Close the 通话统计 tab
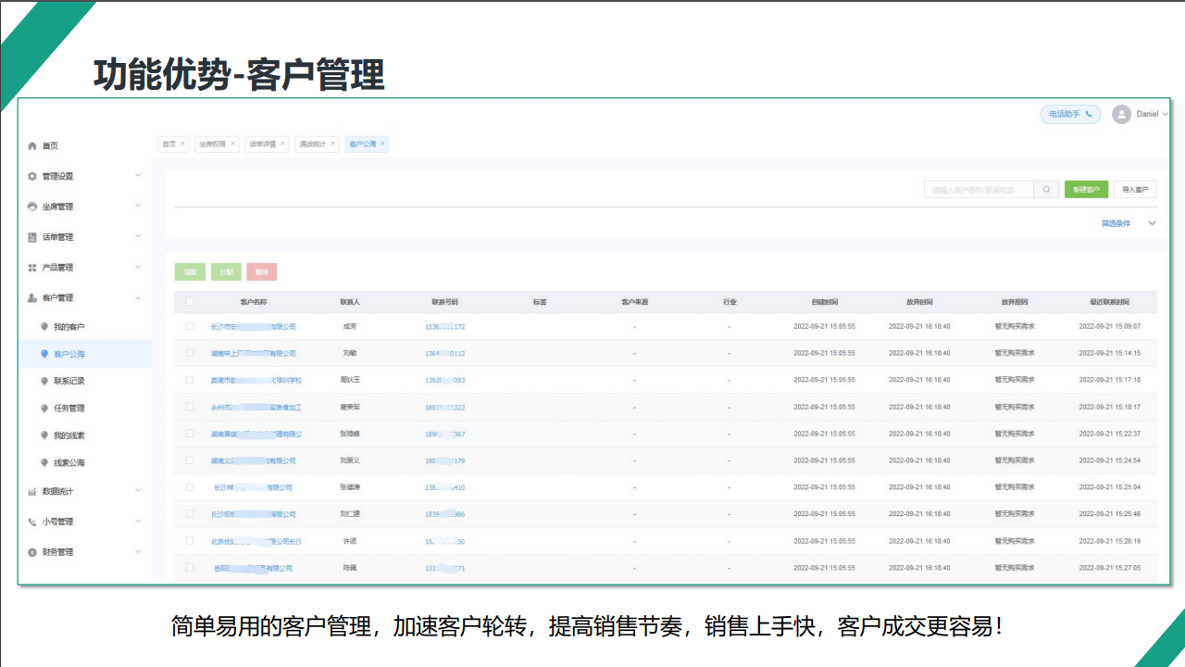 (333, 144)
